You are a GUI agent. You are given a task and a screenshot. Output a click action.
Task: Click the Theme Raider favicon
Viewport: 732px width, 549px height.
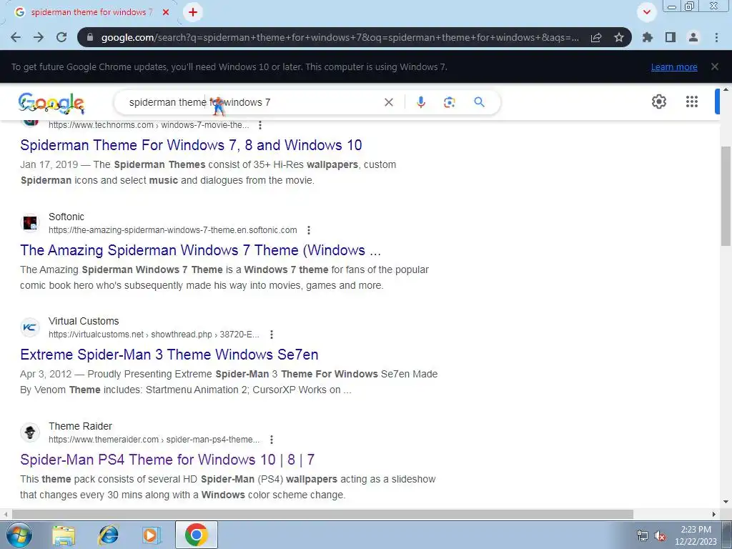point(30,432)
